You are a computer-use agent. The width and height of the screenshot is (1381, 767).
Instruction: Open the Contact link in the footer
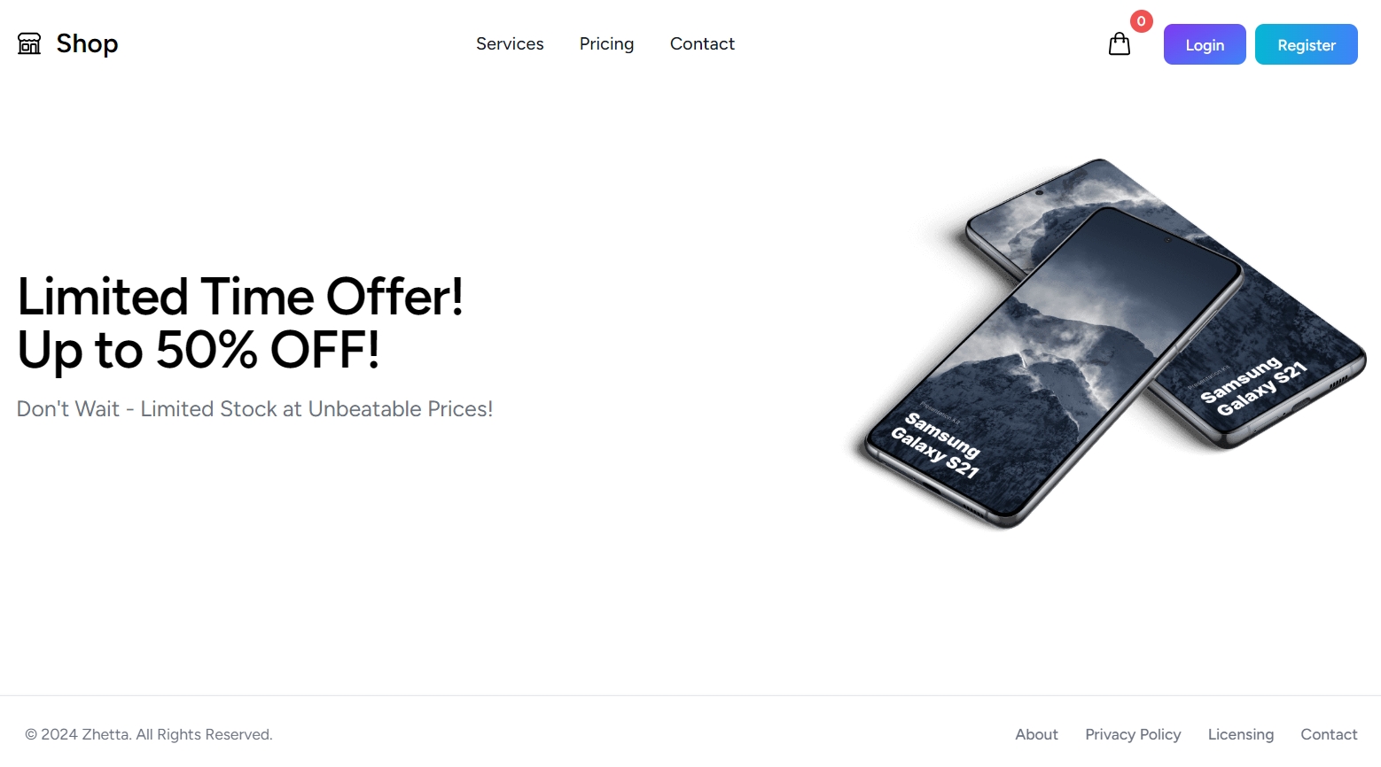[1329, 734]
